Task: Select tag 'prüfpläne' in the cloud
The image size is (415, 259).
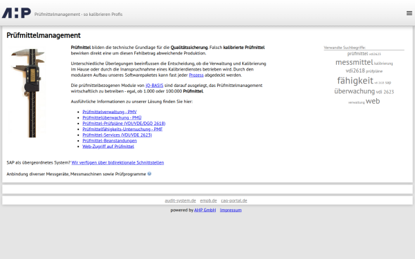Action: 374,71
